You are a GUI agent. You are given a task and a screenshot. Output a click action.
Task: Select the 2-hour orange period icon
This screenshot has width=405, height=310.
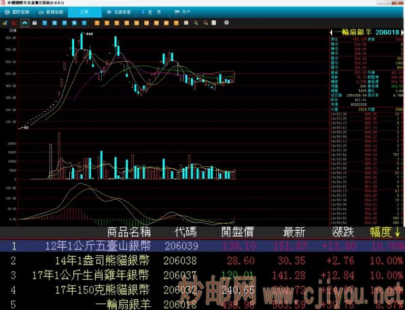coord(156,23)
